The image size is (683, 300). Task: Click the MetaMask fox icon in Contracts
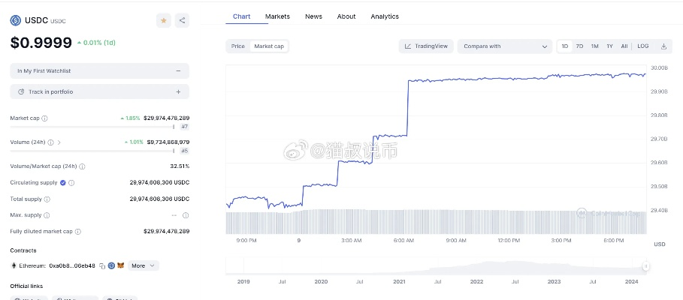tap(120, 265)
